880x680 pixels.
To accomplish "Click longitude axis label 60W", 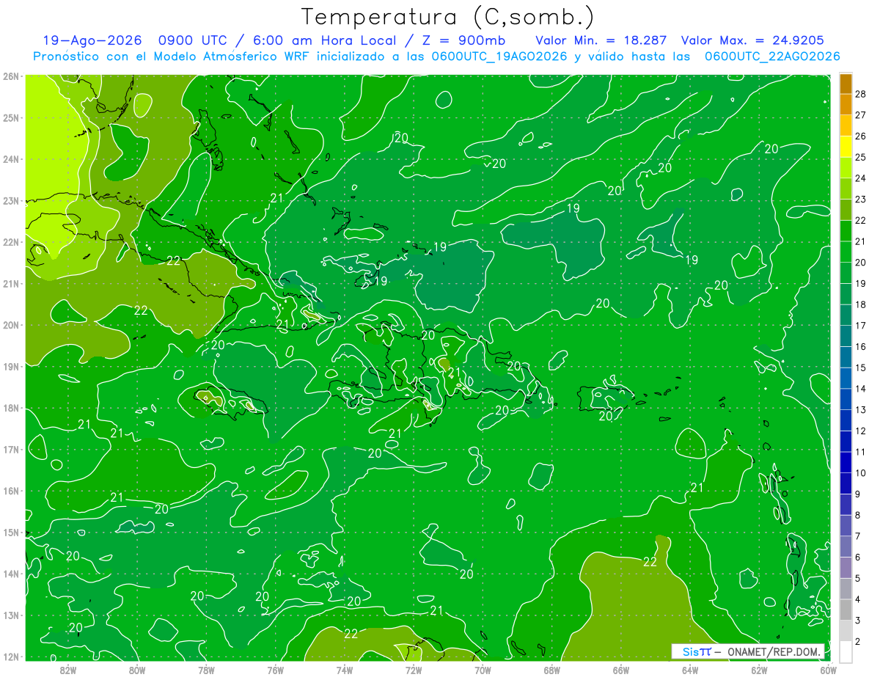I will pyautogui.click(x=828, y=670).
